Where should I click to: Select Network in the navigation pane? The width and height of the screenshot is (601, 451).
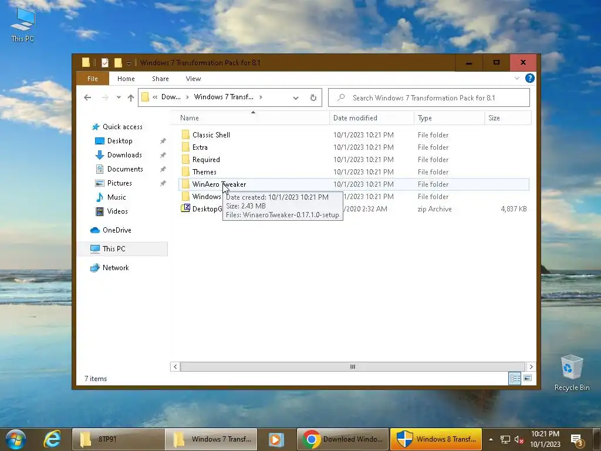click(109, 268)
